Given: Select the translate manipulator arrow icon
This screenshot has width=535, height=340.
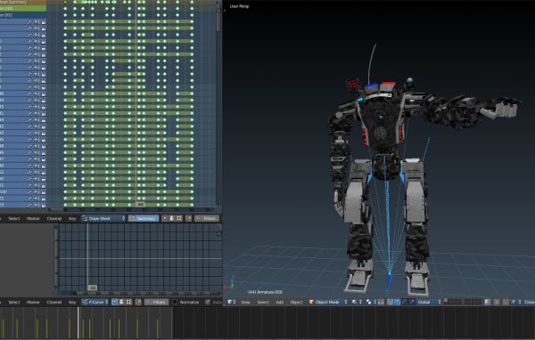Looking at the screenshot, I should coord(397,303).
